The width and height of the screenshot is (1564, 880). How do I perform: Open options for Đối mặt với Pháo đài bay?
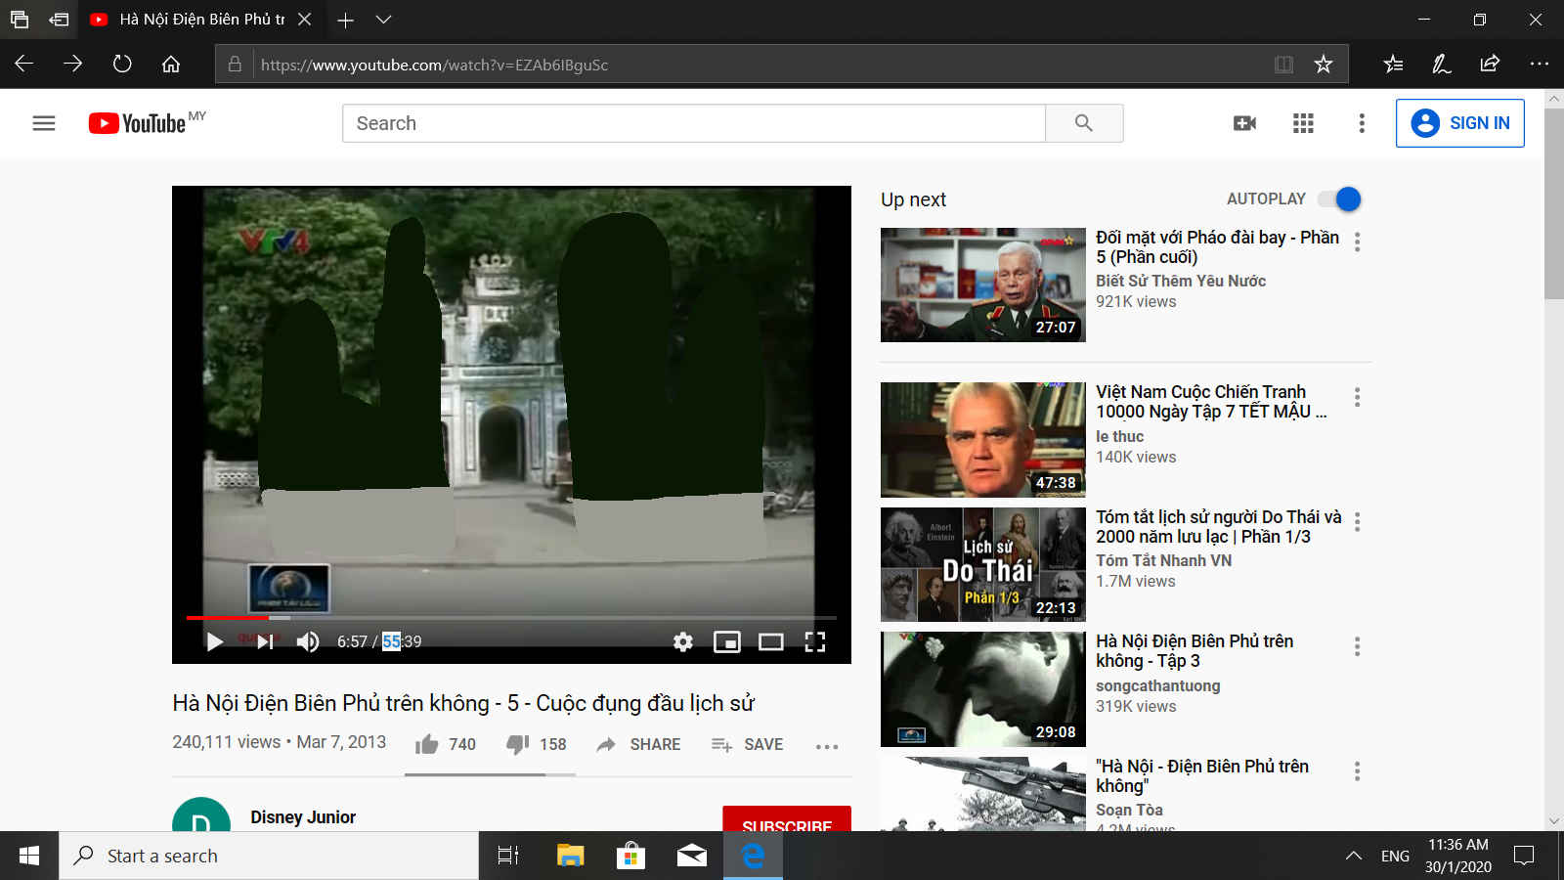click(x=1357, y=242)
